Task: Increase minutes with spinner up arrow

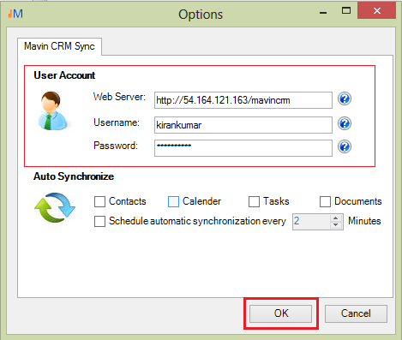Action: tap(336, 218)
